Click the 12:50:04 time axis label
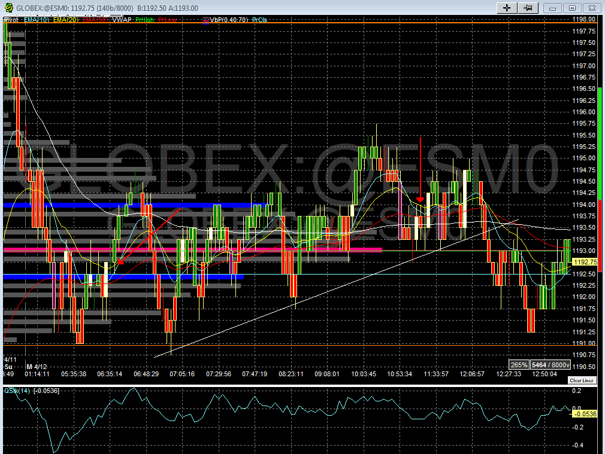The image size is (605, 454). [x=544, y=374]
